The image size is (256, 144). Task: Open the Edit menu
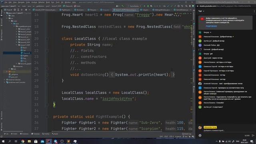pyautogui.click(x=10, y=2)
